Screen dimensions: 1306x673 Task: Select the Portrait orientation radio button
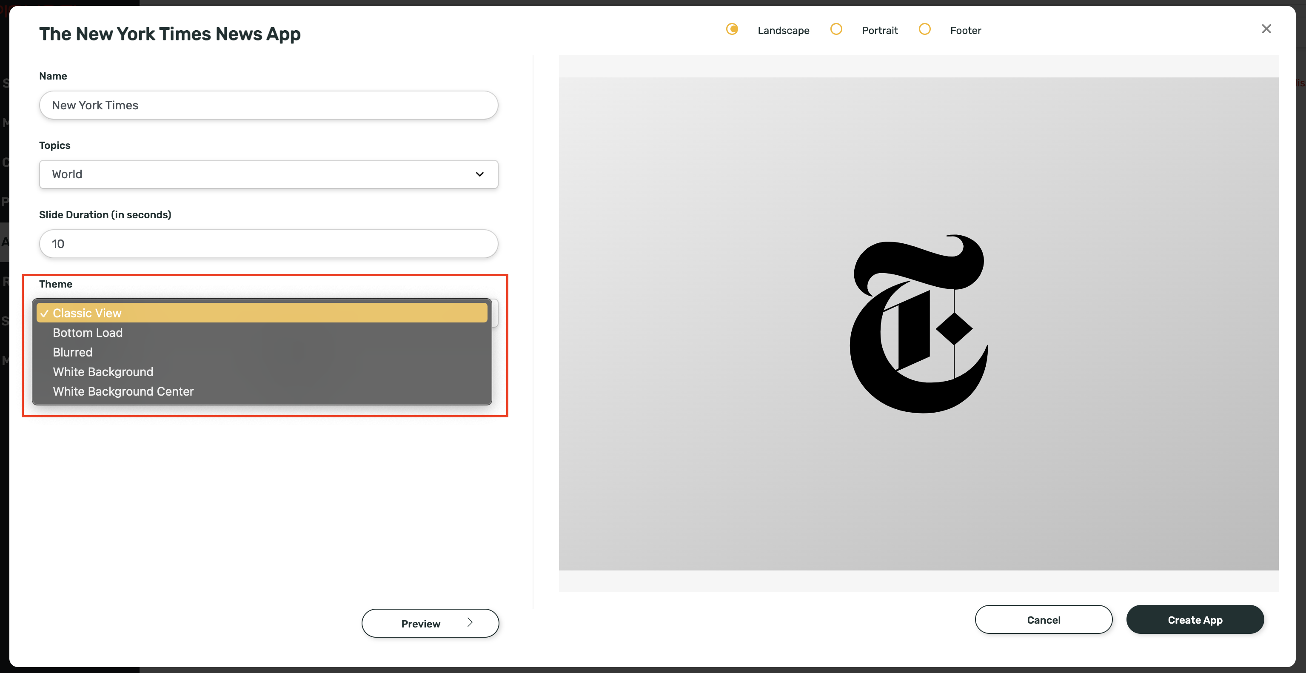point(836,29)
